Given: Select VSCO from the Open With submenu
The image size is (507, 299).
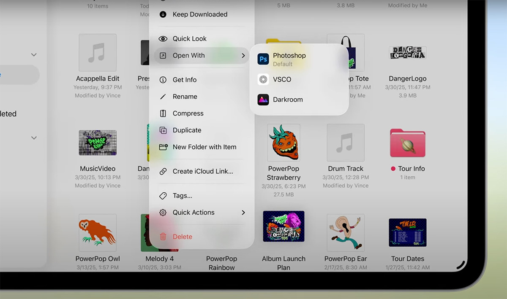Looking at the screenshot, I should coord(281,79).
